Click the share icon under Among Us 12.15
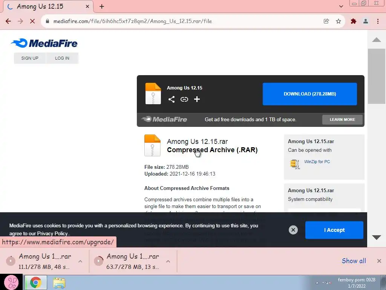The height and width of the screenshot is (290, 386). tap(172, 99)
